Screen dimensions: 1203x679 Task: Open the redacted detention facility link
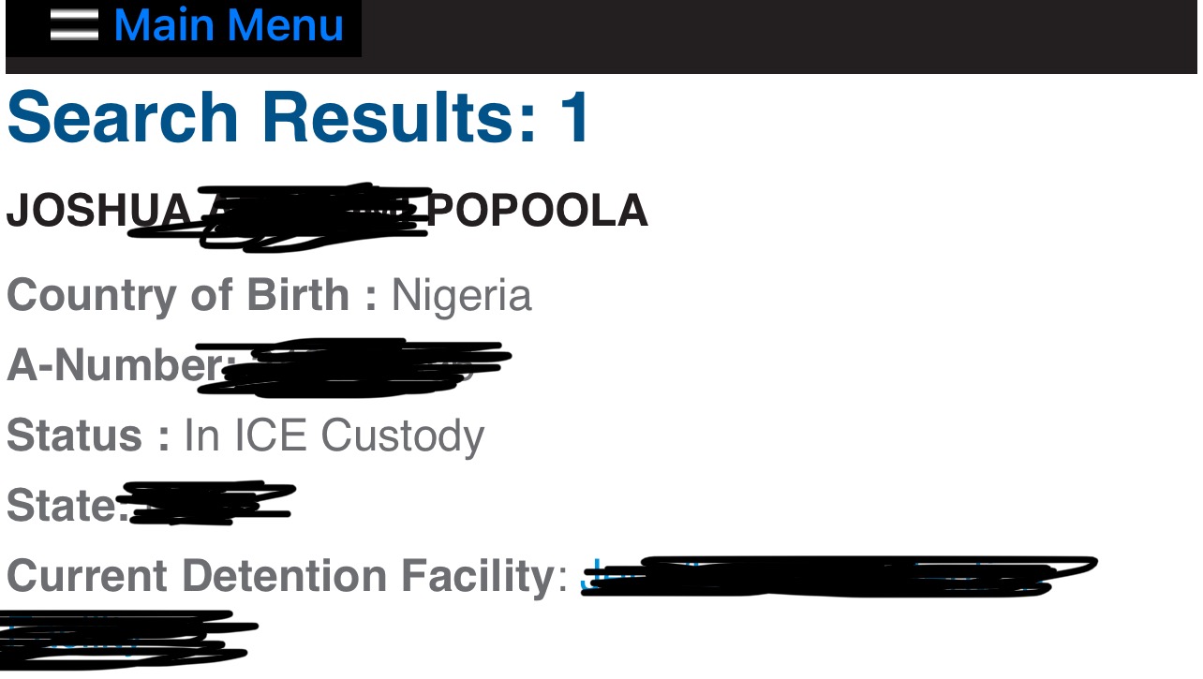(x=834, y=574)
